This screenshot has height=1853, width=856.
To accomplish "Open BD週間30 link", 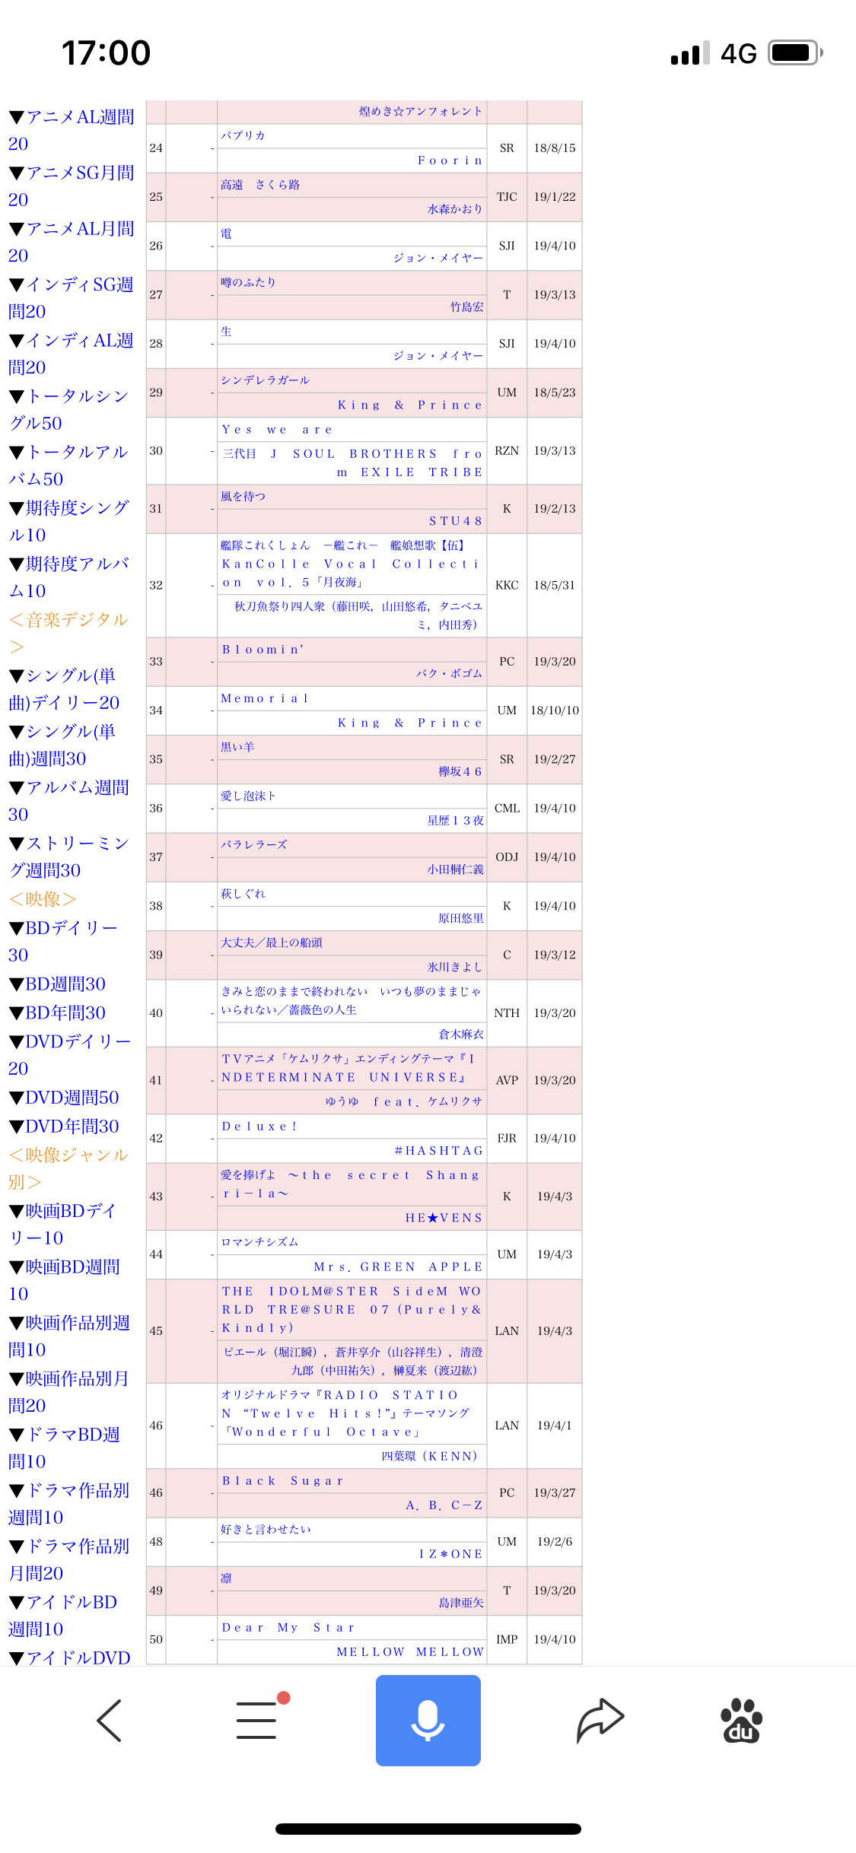I will coord(57,984).
